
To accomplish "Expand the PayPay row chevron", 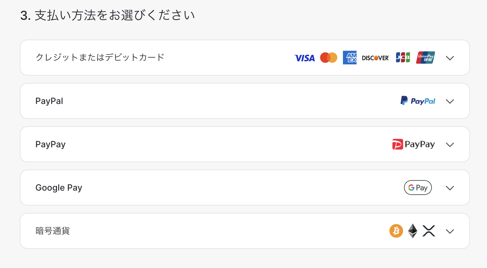I will (450, 145).
